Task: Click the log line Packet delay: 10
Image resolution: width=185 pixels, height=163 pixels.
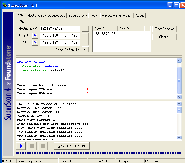Action: [x=33, y=116]
